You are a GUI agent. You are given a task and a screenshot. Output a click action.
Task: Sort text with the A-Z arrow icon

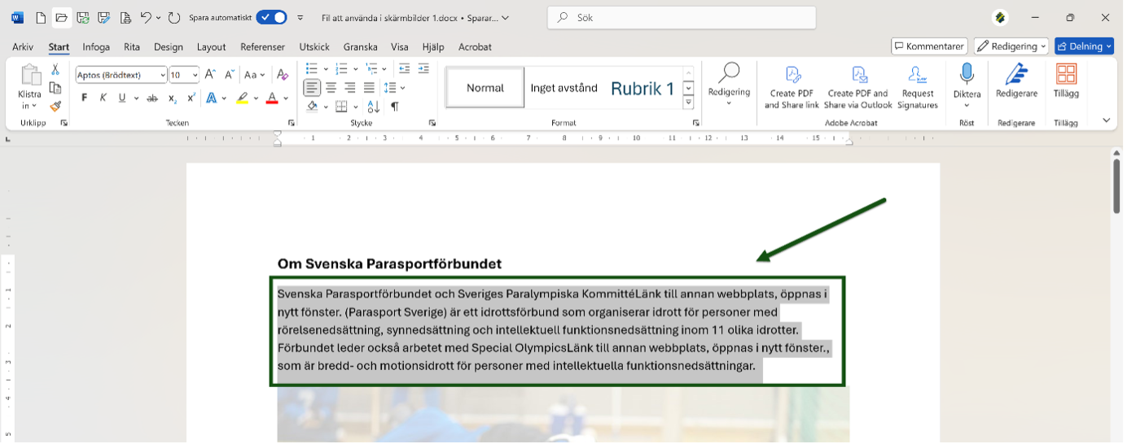pos(373,107)
